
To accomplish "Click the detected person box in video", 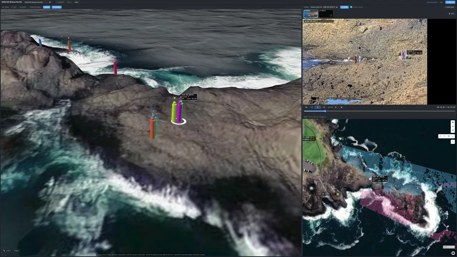I will [403, 55].
